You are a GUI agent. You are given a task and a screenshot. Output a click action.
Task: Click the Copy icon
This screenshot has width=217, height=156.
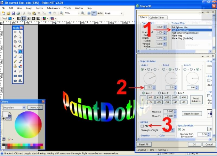pos(29,13)
